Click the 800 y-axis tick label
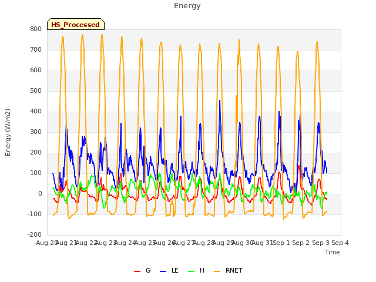Screen dimensions: 376x282 (36, 29)
